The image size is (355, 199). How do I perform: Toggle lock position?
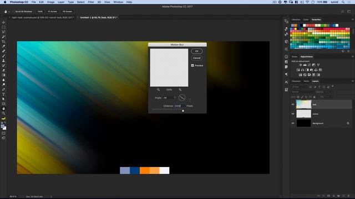click(x=306, y=97)
